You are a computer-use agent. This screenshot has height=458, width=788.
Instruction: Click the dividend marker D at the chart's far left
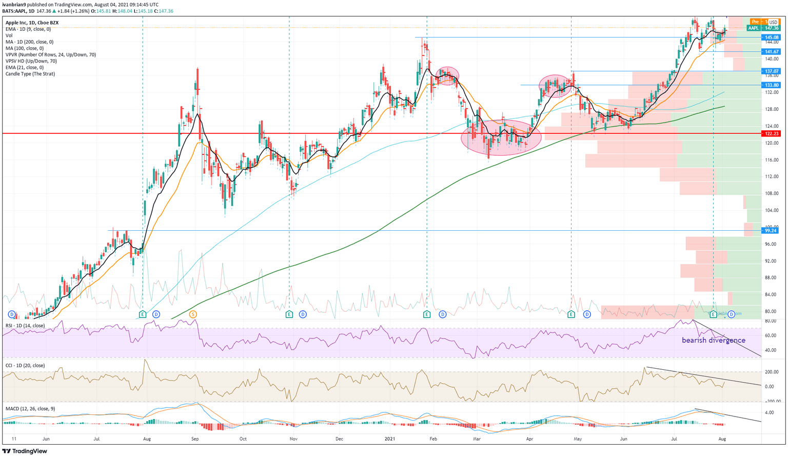(x=11, y=314)
